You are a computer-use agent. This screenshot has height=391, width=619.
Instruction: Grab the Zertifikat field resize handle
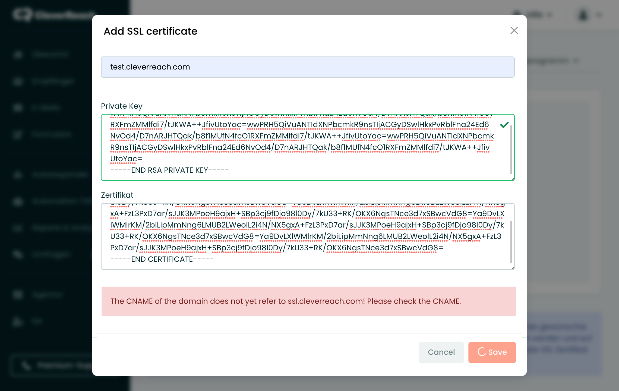tap(513, 268)
